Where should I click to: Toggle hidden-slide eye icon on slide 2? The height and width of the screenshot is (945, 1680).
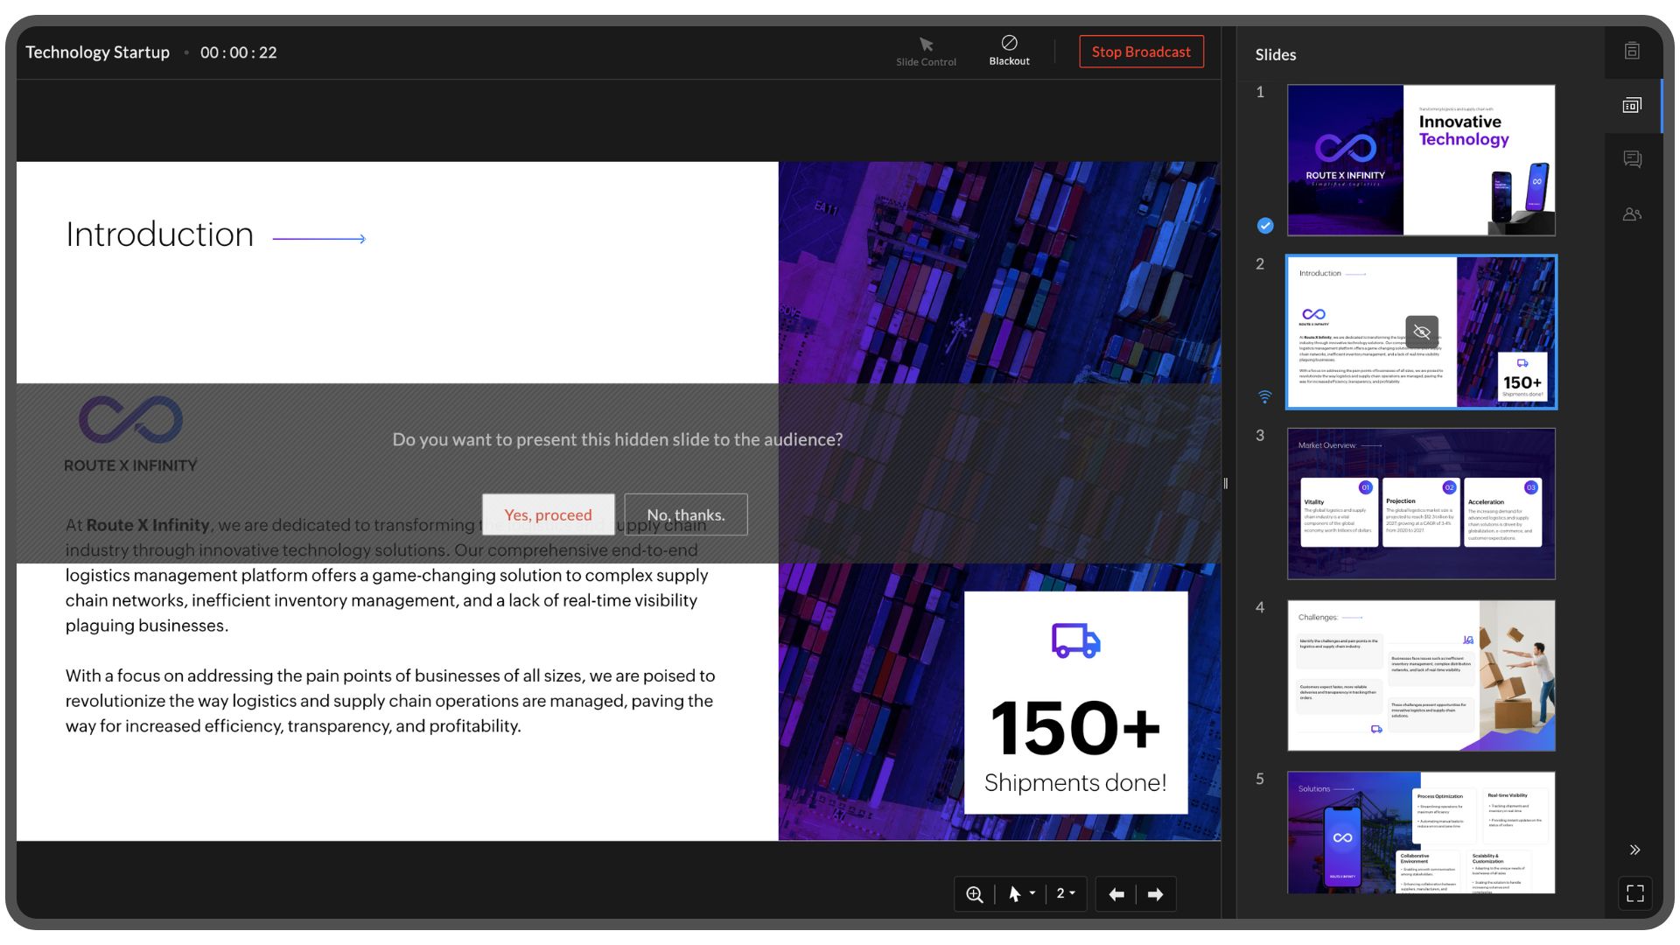coord(1422,332)
